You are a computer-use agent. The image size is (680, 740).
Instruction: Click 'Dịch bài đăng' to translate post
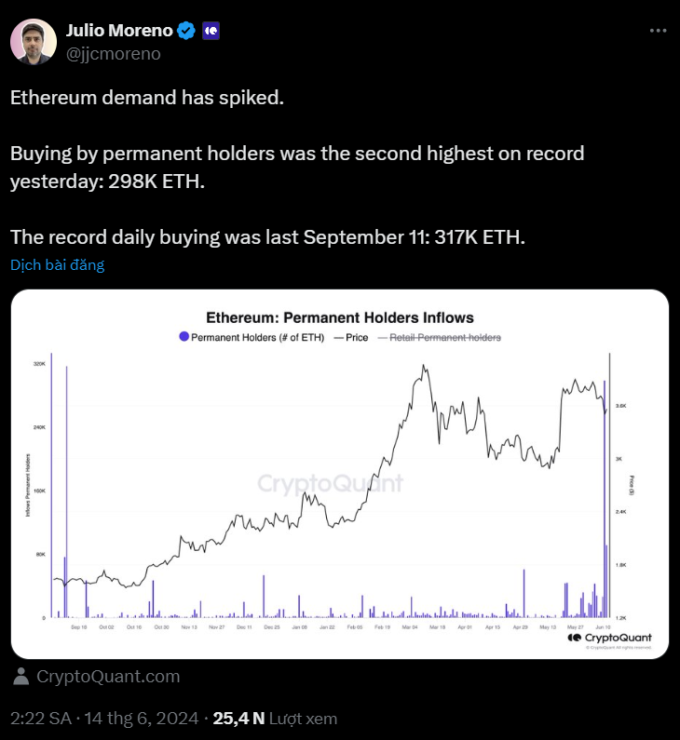tap(57, 265)
